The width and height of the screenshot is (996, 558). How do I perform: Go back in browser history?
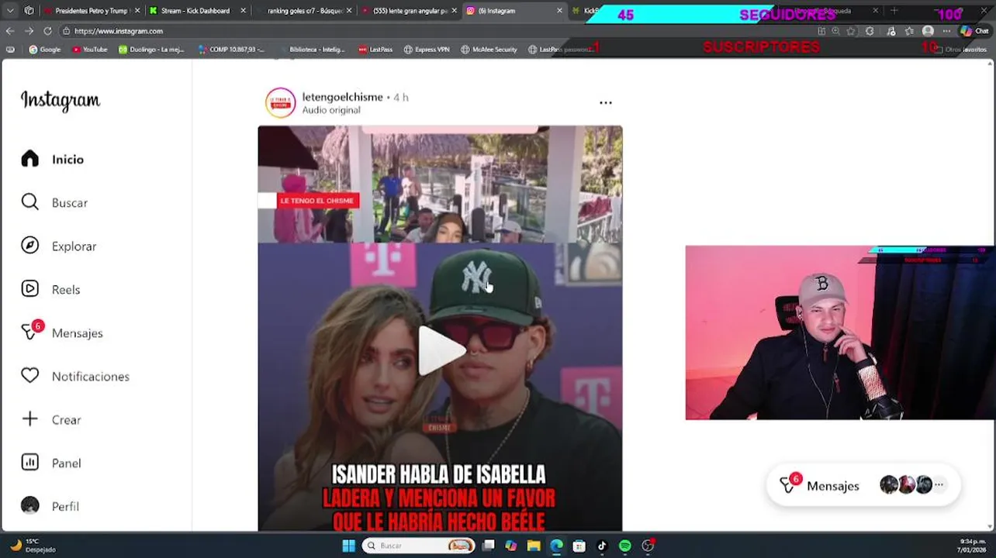(x=10, y=31)
